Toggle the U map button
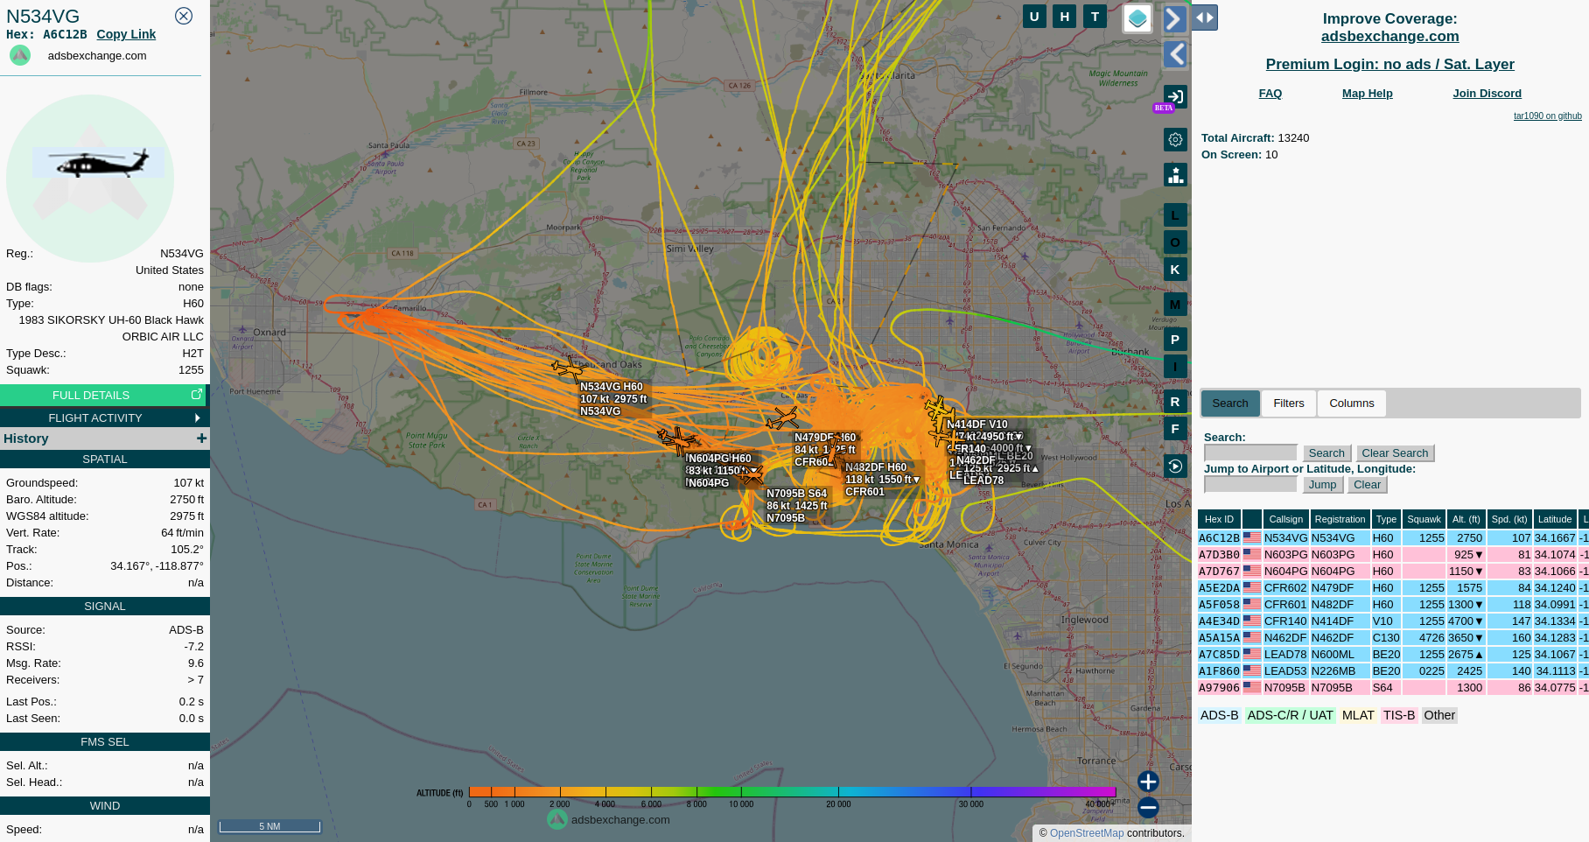 1034,16
